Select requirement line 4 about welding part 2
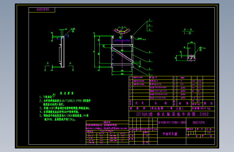234x152 pixels. pyautogui.click(x=59, y=112)
